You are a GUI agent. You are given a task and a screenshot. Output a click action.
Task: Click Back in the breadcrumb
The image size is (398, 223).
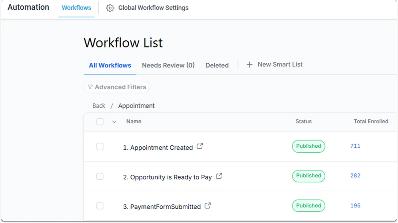pos(99,106)
